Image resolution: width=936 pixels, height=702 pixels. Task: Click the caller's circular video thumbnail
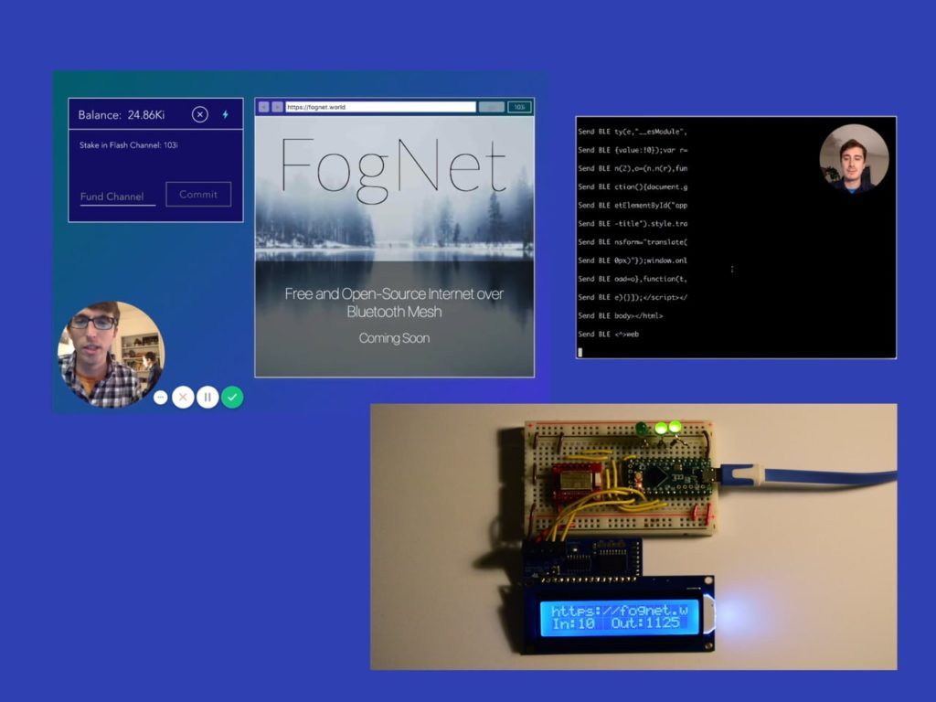click(x=113, y=344)
